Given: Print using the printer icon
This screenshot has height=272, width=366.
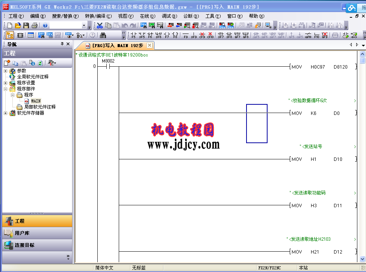Looking at the screenshot, I should click(x=35, y=25).
